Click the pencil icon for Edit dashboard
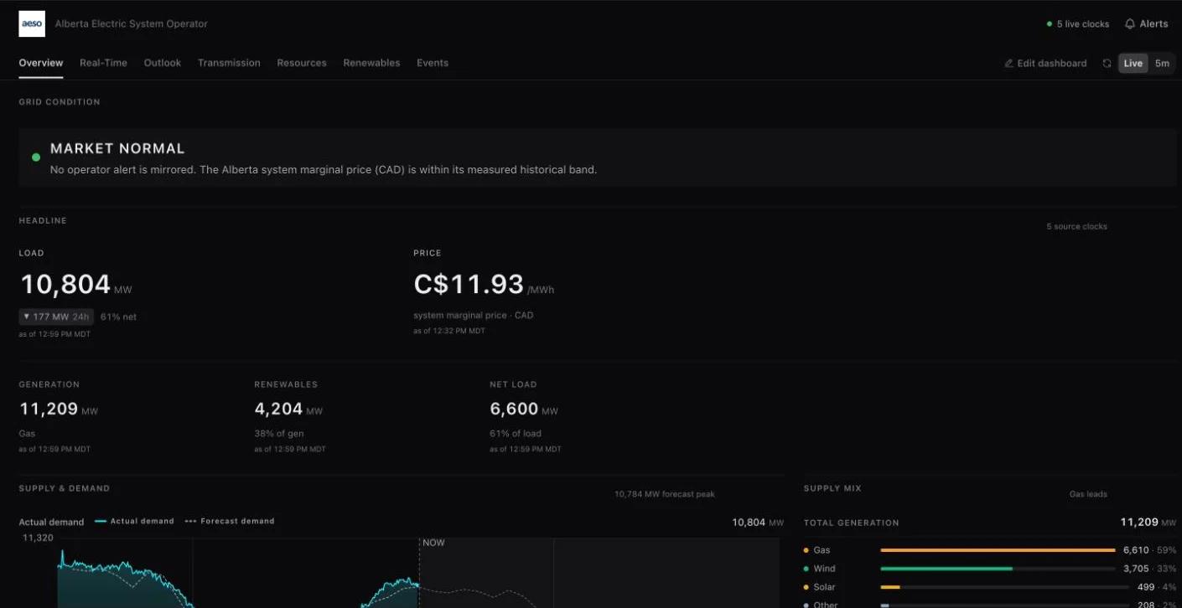The height and width of the screenshot is (608, 1182). pyautogui.click(x=1008, y=63)
